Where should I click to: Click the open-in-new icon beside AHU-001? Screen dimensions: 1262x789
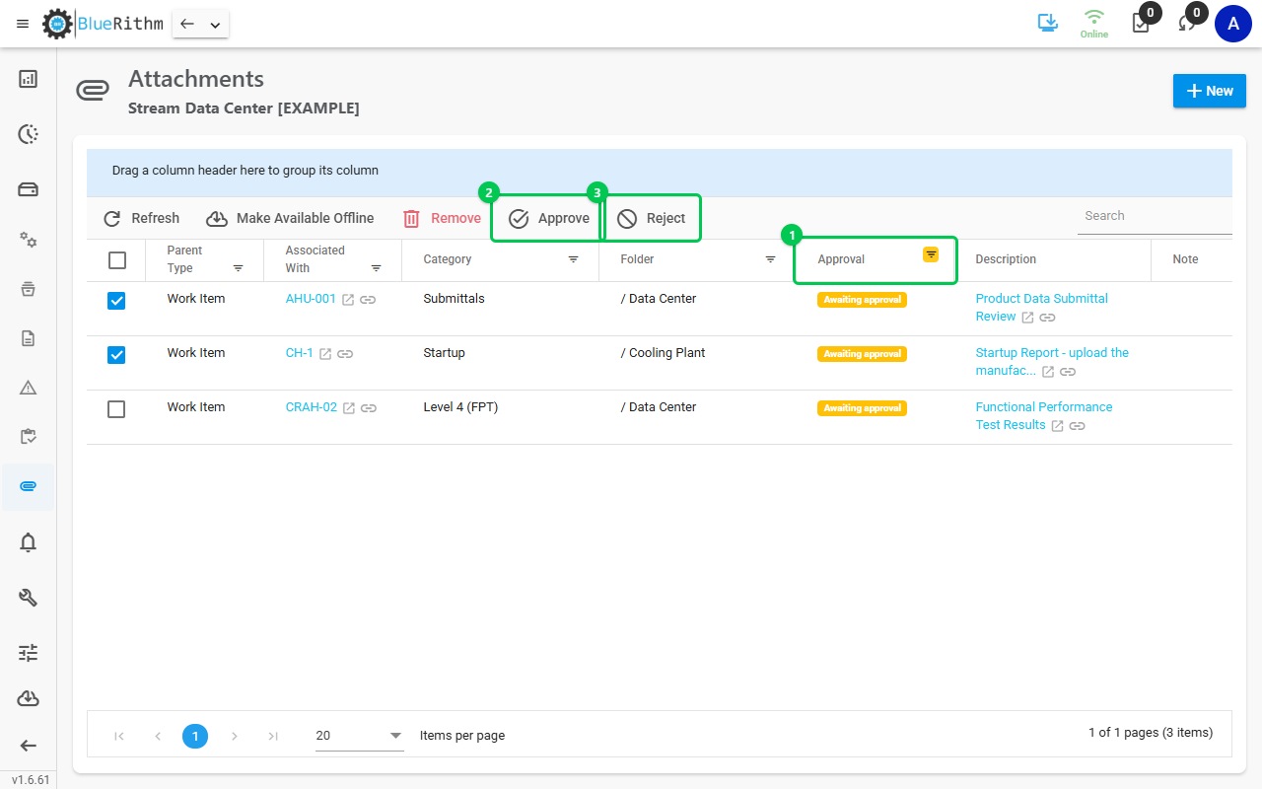click(x=348, y=299)
